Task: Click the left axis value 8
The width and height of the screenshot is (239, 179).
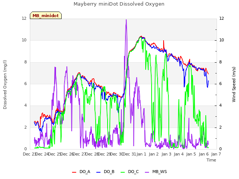Action: 25,62
